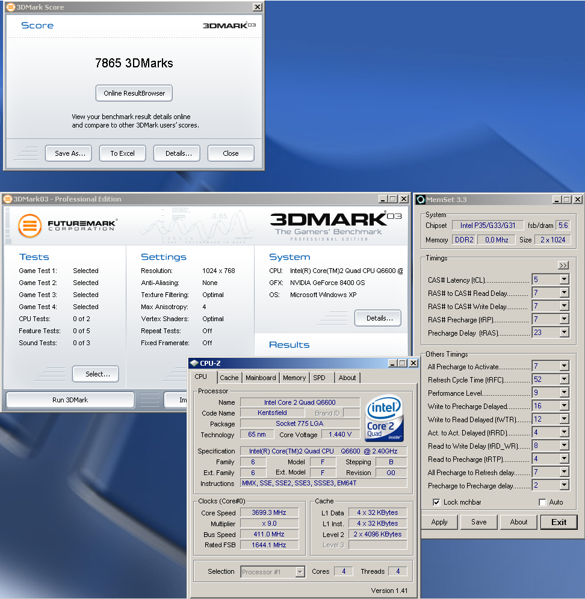Open Read to Write Delay (tRD_WR) dropdown
Screen dimensions: 585x599
pos(564,446)
